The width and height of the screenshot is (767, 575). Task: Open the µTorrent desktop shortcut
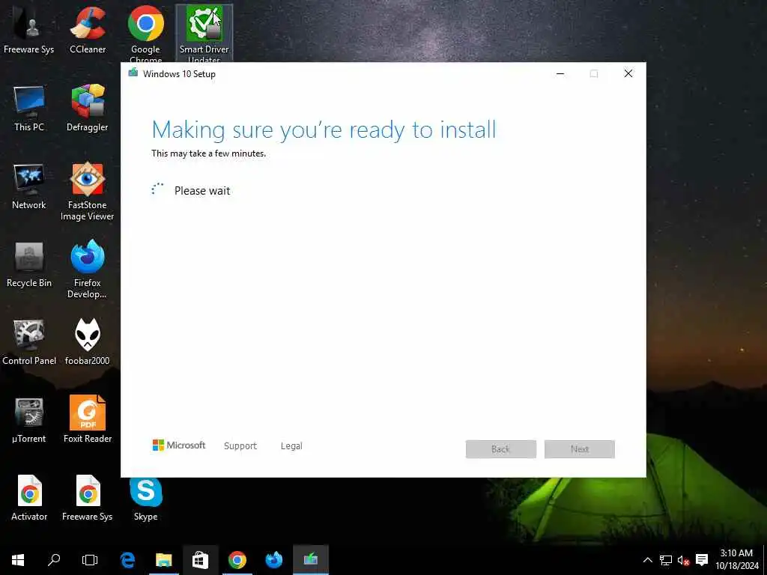(x=29, y=421)
